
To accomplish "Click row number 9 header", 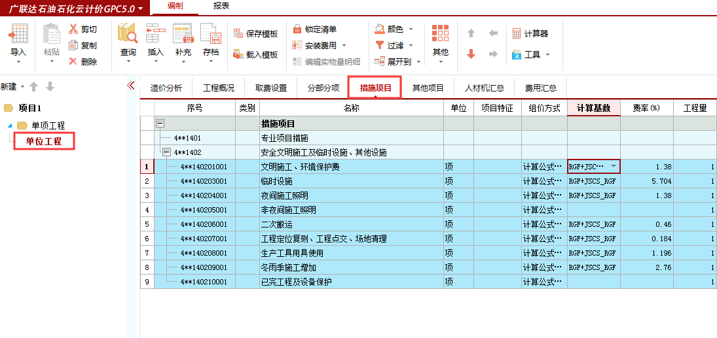I will [147, 281].
